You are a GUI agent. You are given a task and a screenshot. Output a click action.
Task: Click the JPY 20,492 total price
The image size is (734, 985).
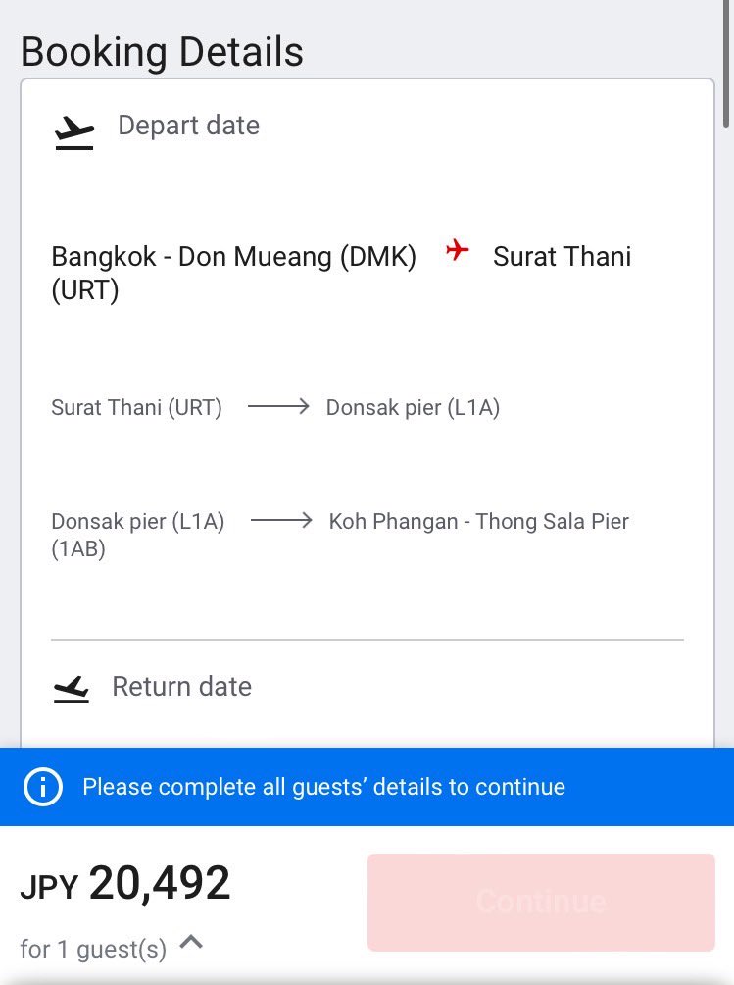(125, 884)
